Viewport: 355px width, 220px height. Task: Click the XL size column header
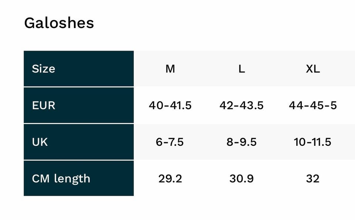[313, 69]
